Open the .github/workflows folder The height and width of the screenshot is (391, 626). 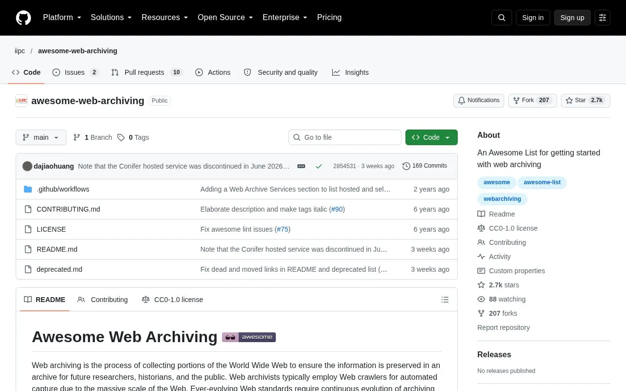(63, 189)
